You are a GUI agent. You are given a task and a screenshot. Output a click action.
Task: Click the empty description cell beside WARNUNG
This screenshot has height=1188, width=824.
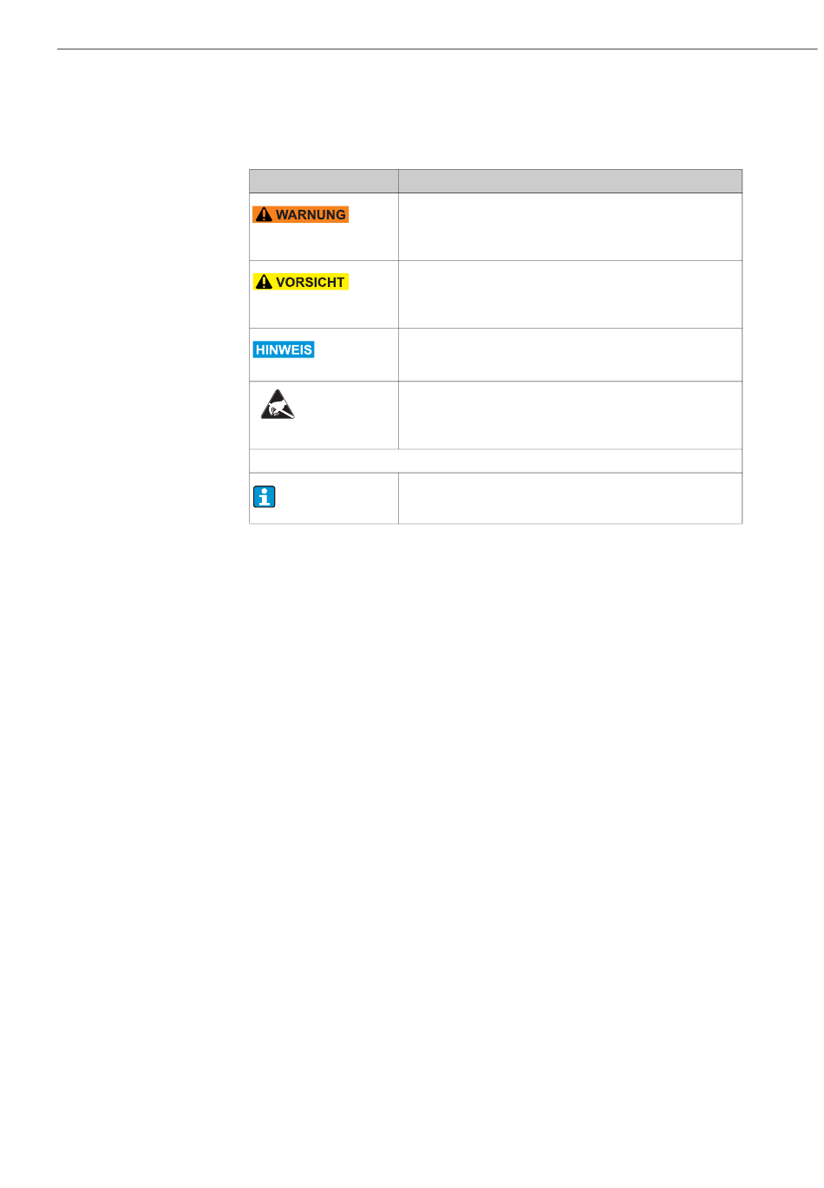click(x=570, y=227)
